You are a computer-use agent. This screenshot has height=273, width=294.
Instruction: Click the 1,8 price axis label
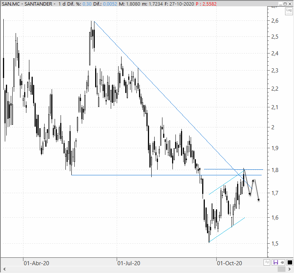(275, 170)
